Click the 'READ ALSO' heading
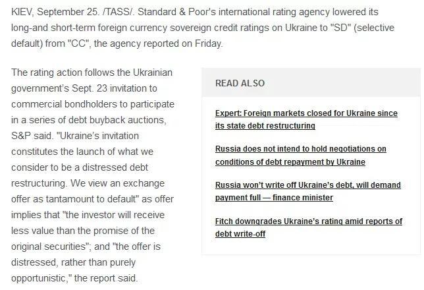 [x=240, y=83]
